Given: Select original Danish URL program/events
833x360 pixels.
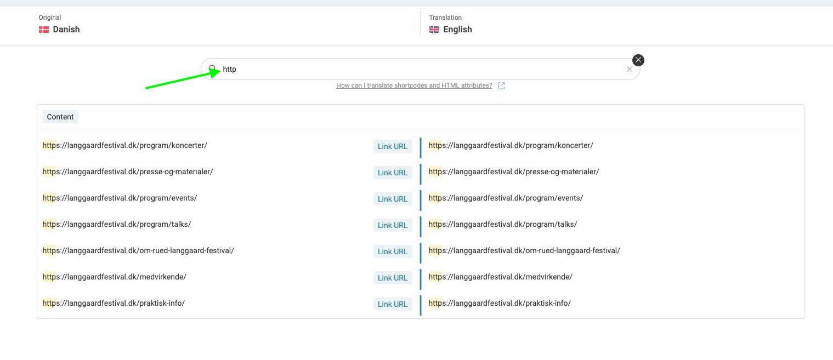Looking at the screenshot, I should [120, 198].
